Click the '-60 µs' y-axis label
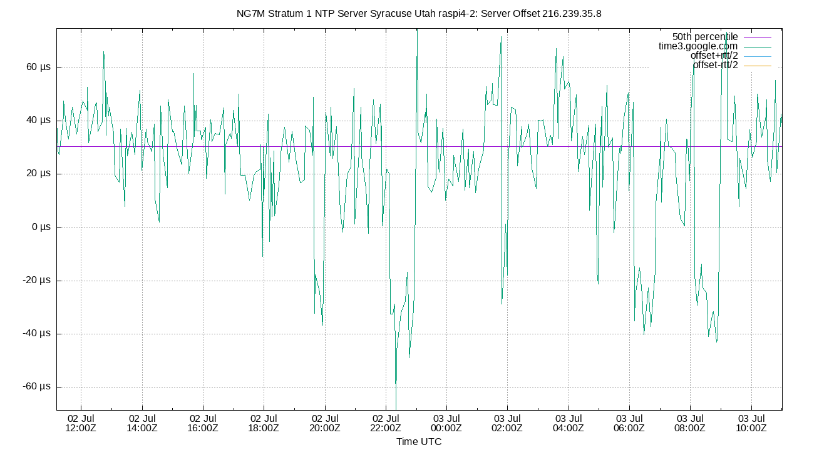Screen dimensions: 839x450 pyautogui.click(x=36, y=387)
